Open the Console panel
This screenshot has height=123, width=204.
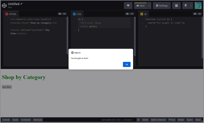(x=6, y=120)
